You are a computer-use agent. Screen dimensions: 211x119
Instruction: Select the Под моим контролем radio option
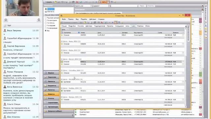(46, 18)
